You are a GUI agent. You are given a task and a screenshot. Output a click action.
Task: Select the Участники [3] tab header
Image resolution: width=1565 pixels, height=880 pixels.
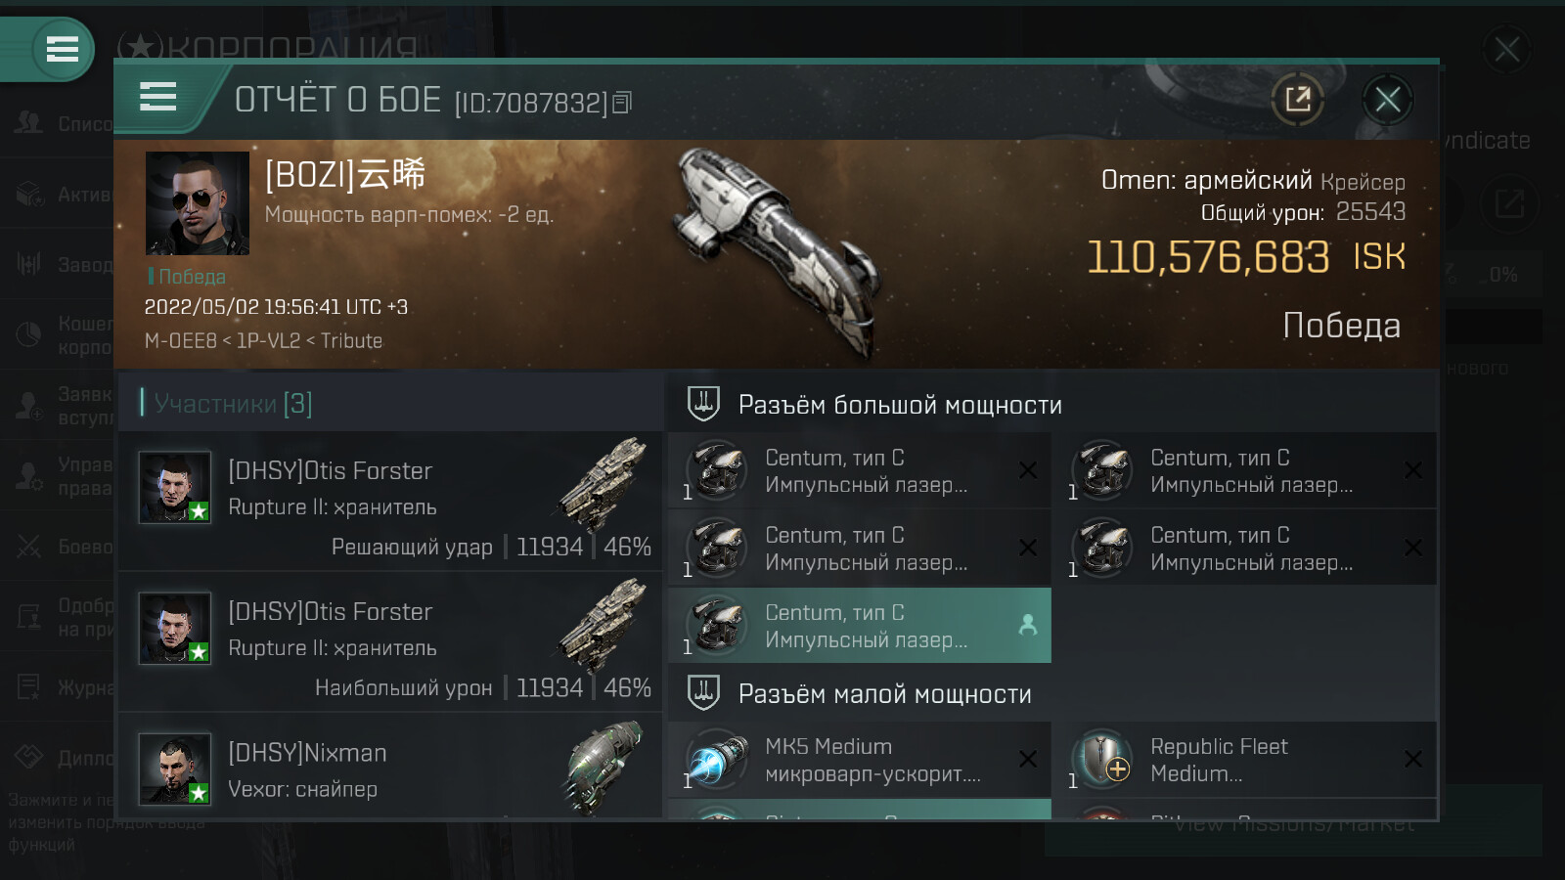[x=233, y=403]
